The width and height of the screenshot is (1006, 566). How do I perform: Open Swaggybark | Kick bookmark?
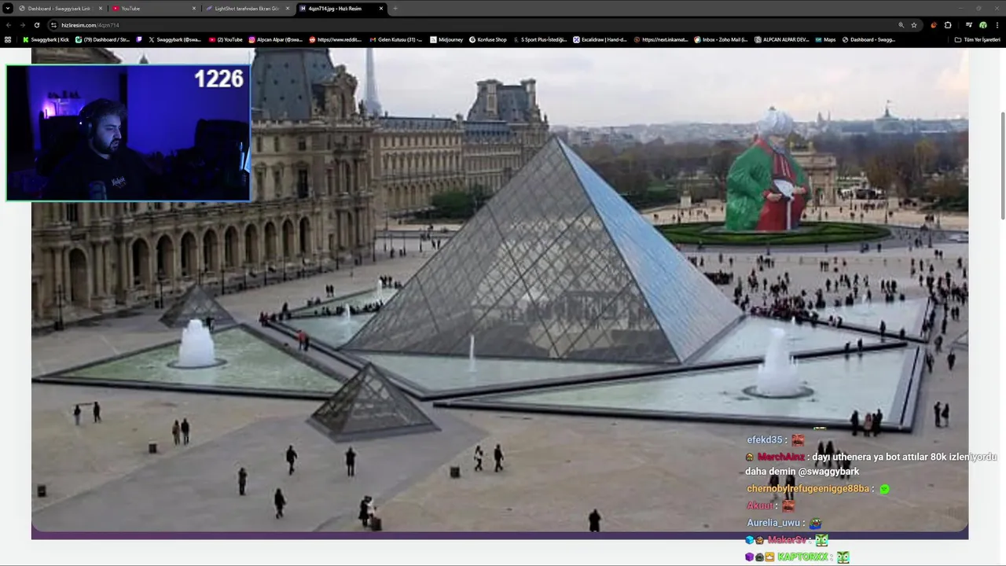coord(46,39)
